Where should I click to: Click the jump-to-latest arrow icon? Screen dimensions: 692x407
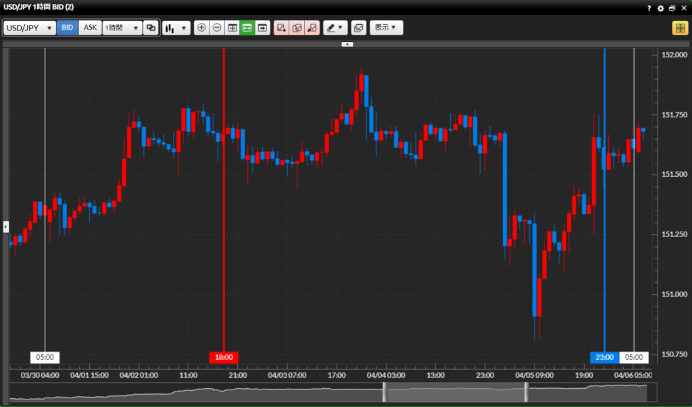pyautogui.click(x=262, y=28)
